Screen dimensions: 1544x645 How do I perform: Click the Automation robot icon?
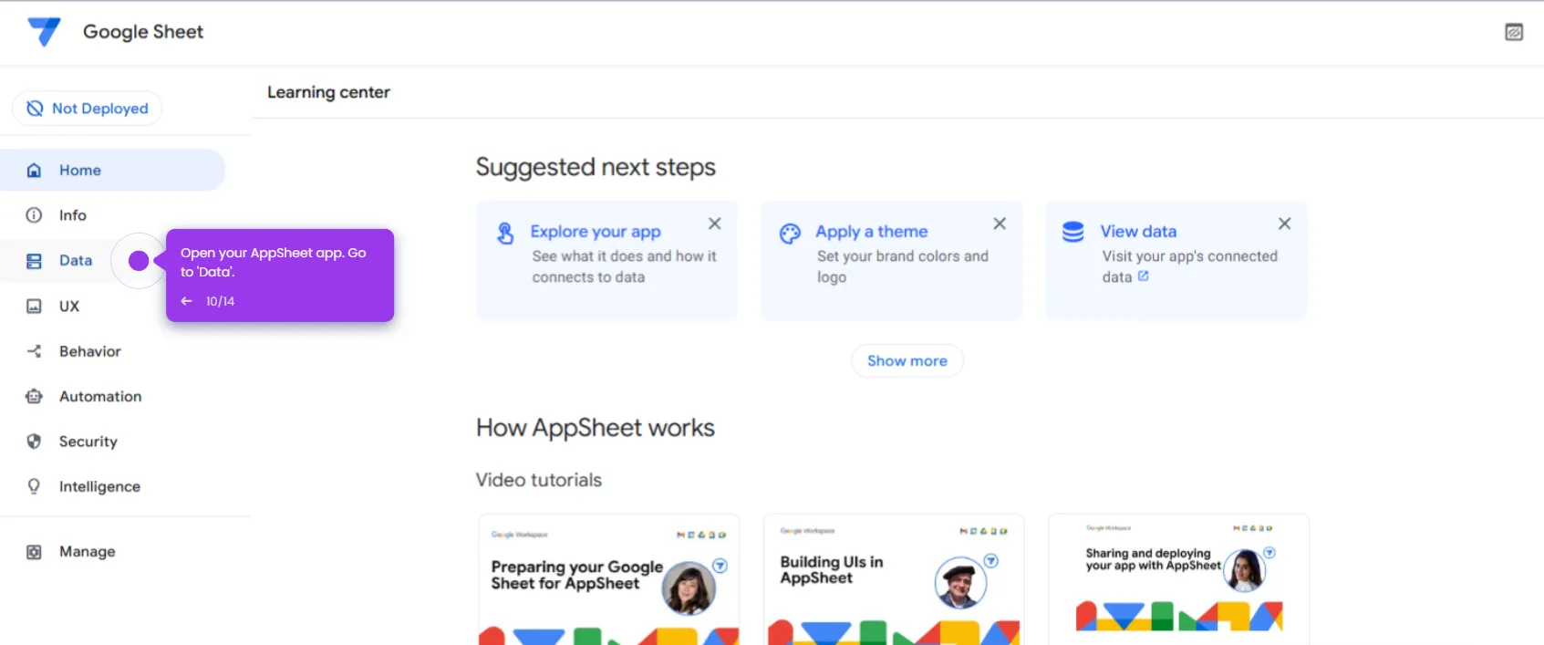[x=34, y=397]
